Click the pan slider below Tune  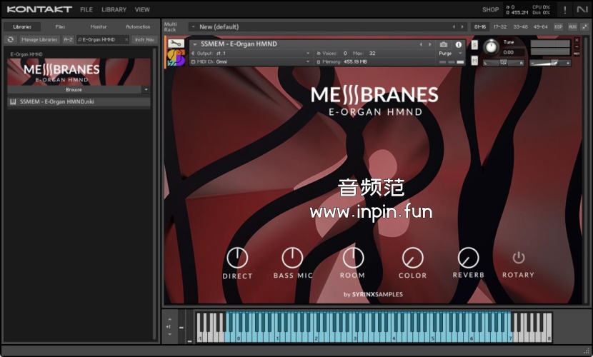pyautogui.click(x=504, y=63)
